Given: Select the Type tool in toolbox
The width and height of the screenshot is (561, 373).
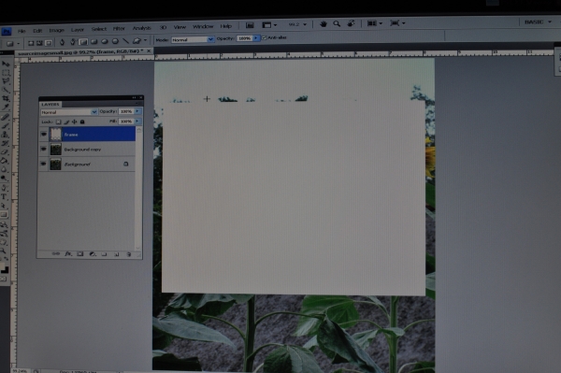Looking at the screenshot, I should click(x=5, y=196).
